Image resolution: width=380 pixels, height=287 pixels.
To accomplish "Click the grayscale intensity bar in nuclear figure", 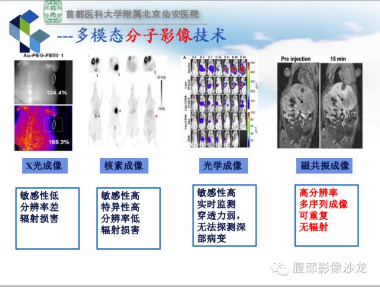I will pos(161,93).
